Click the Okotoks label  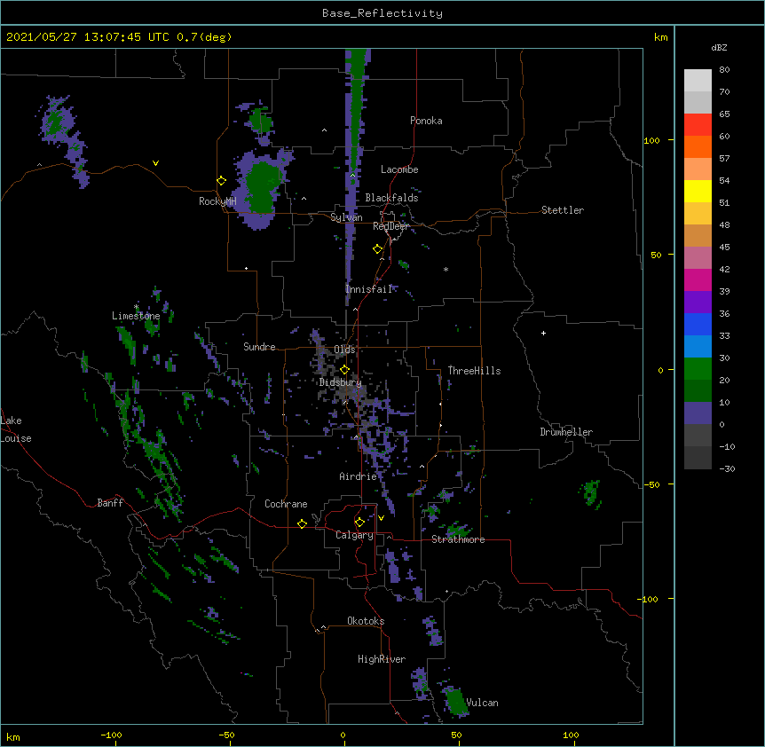click(x=366, y=621)
